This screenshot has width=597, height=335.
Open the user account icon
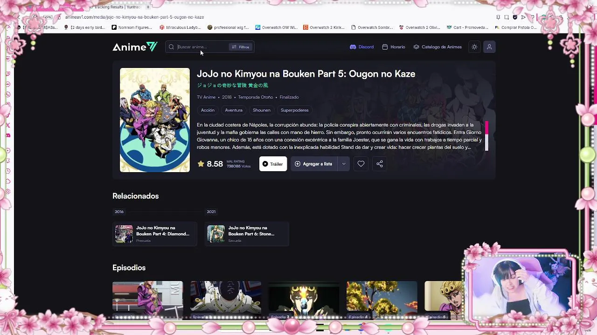tap(489, 47)
